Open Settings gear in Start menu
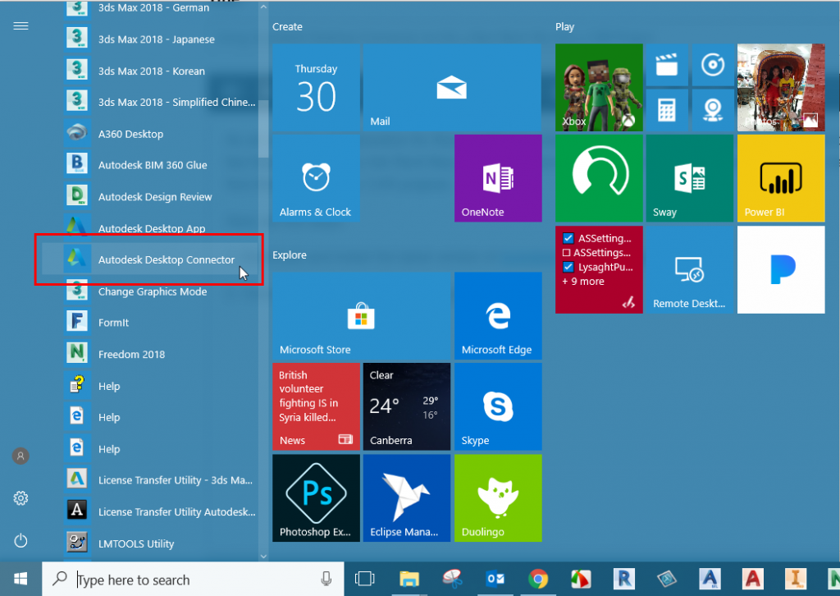This screenshot has height=596, width=840. point(21,498)
